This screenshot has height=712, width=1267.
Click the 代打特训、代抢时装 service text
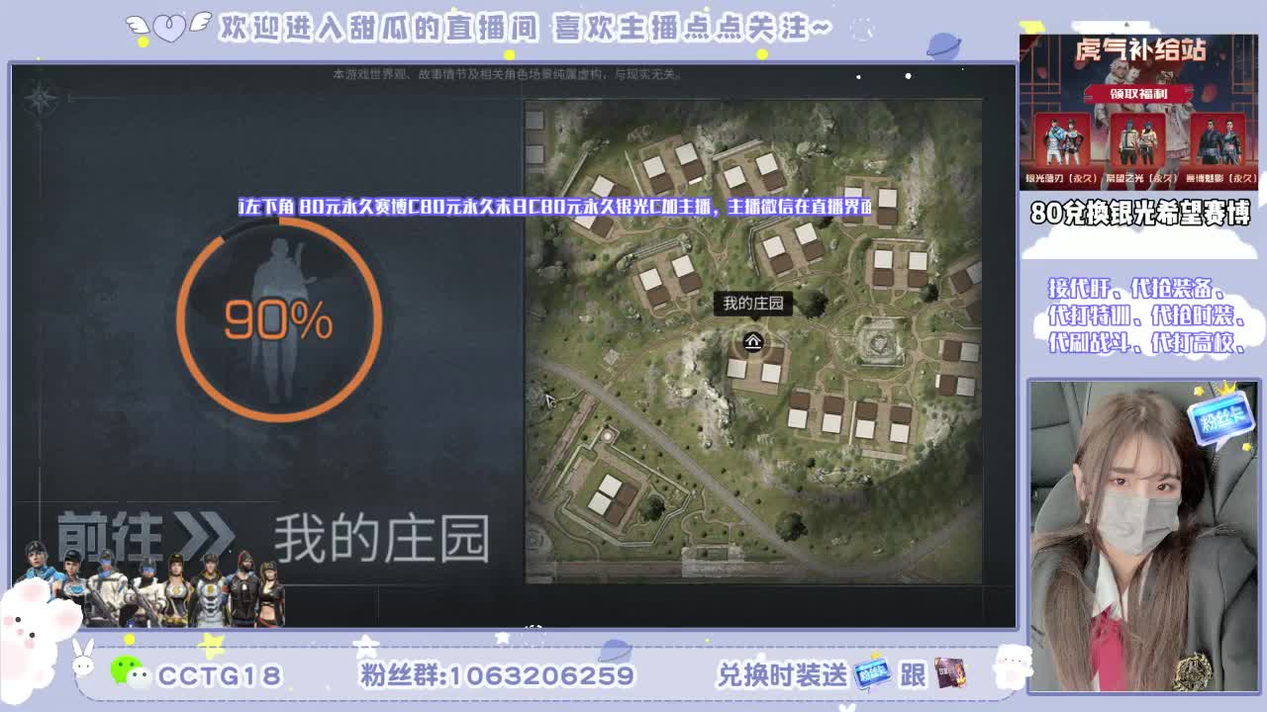tap(1144, 315)
